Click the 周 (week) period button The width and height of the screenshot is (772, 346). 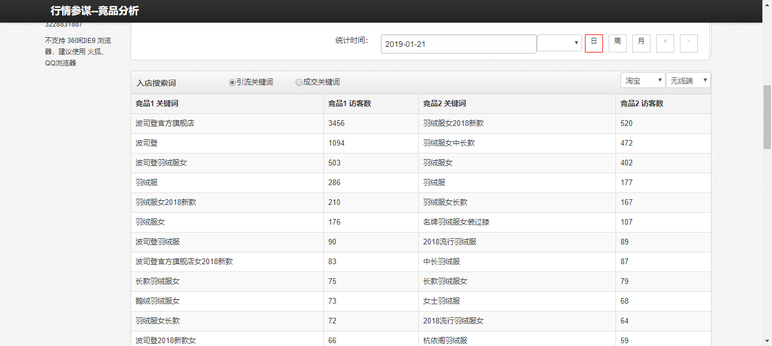coord(617,43)
